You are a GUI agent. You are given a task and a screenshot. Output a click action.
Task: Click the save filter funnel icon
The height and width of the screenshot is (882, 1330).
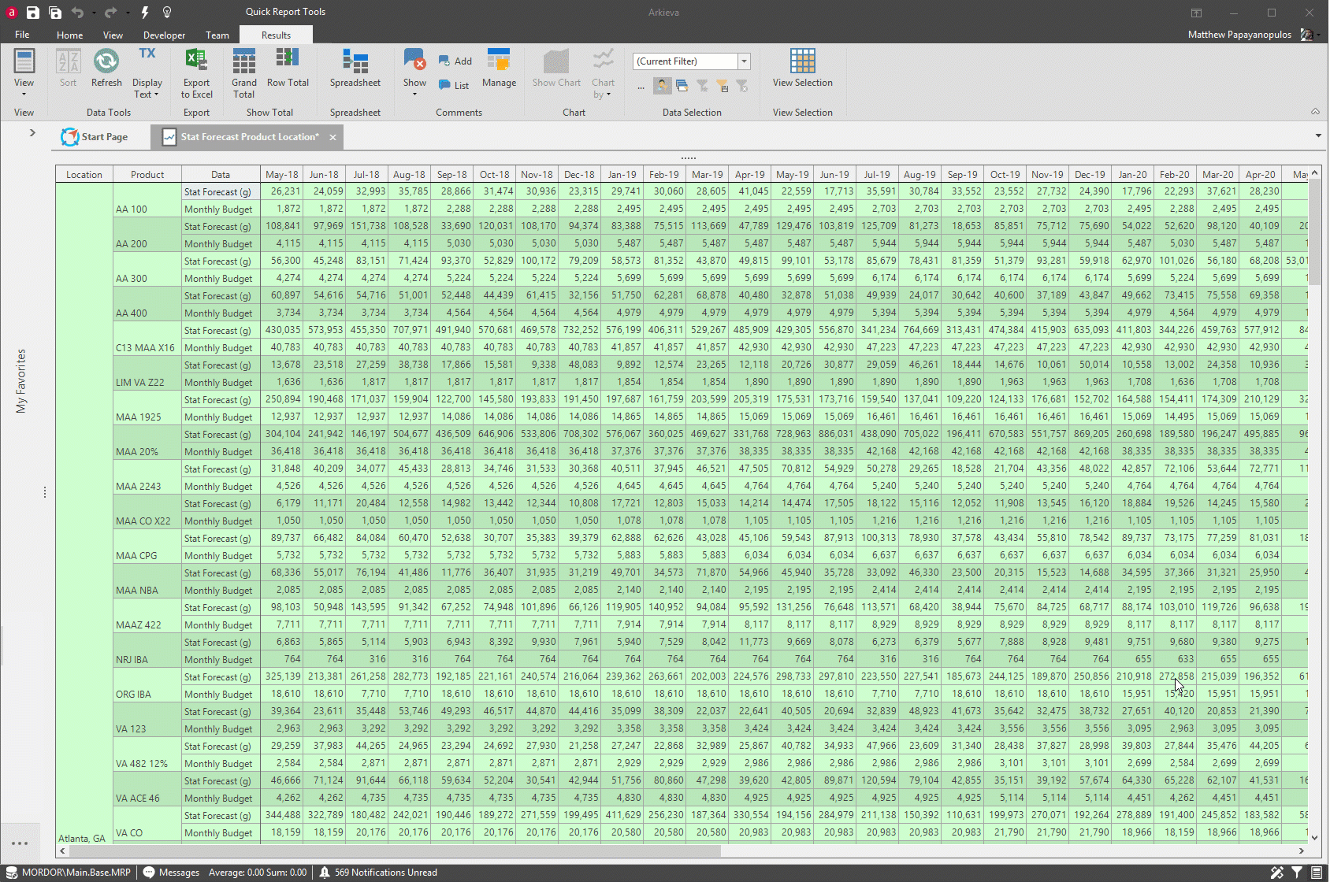[722, 85]
